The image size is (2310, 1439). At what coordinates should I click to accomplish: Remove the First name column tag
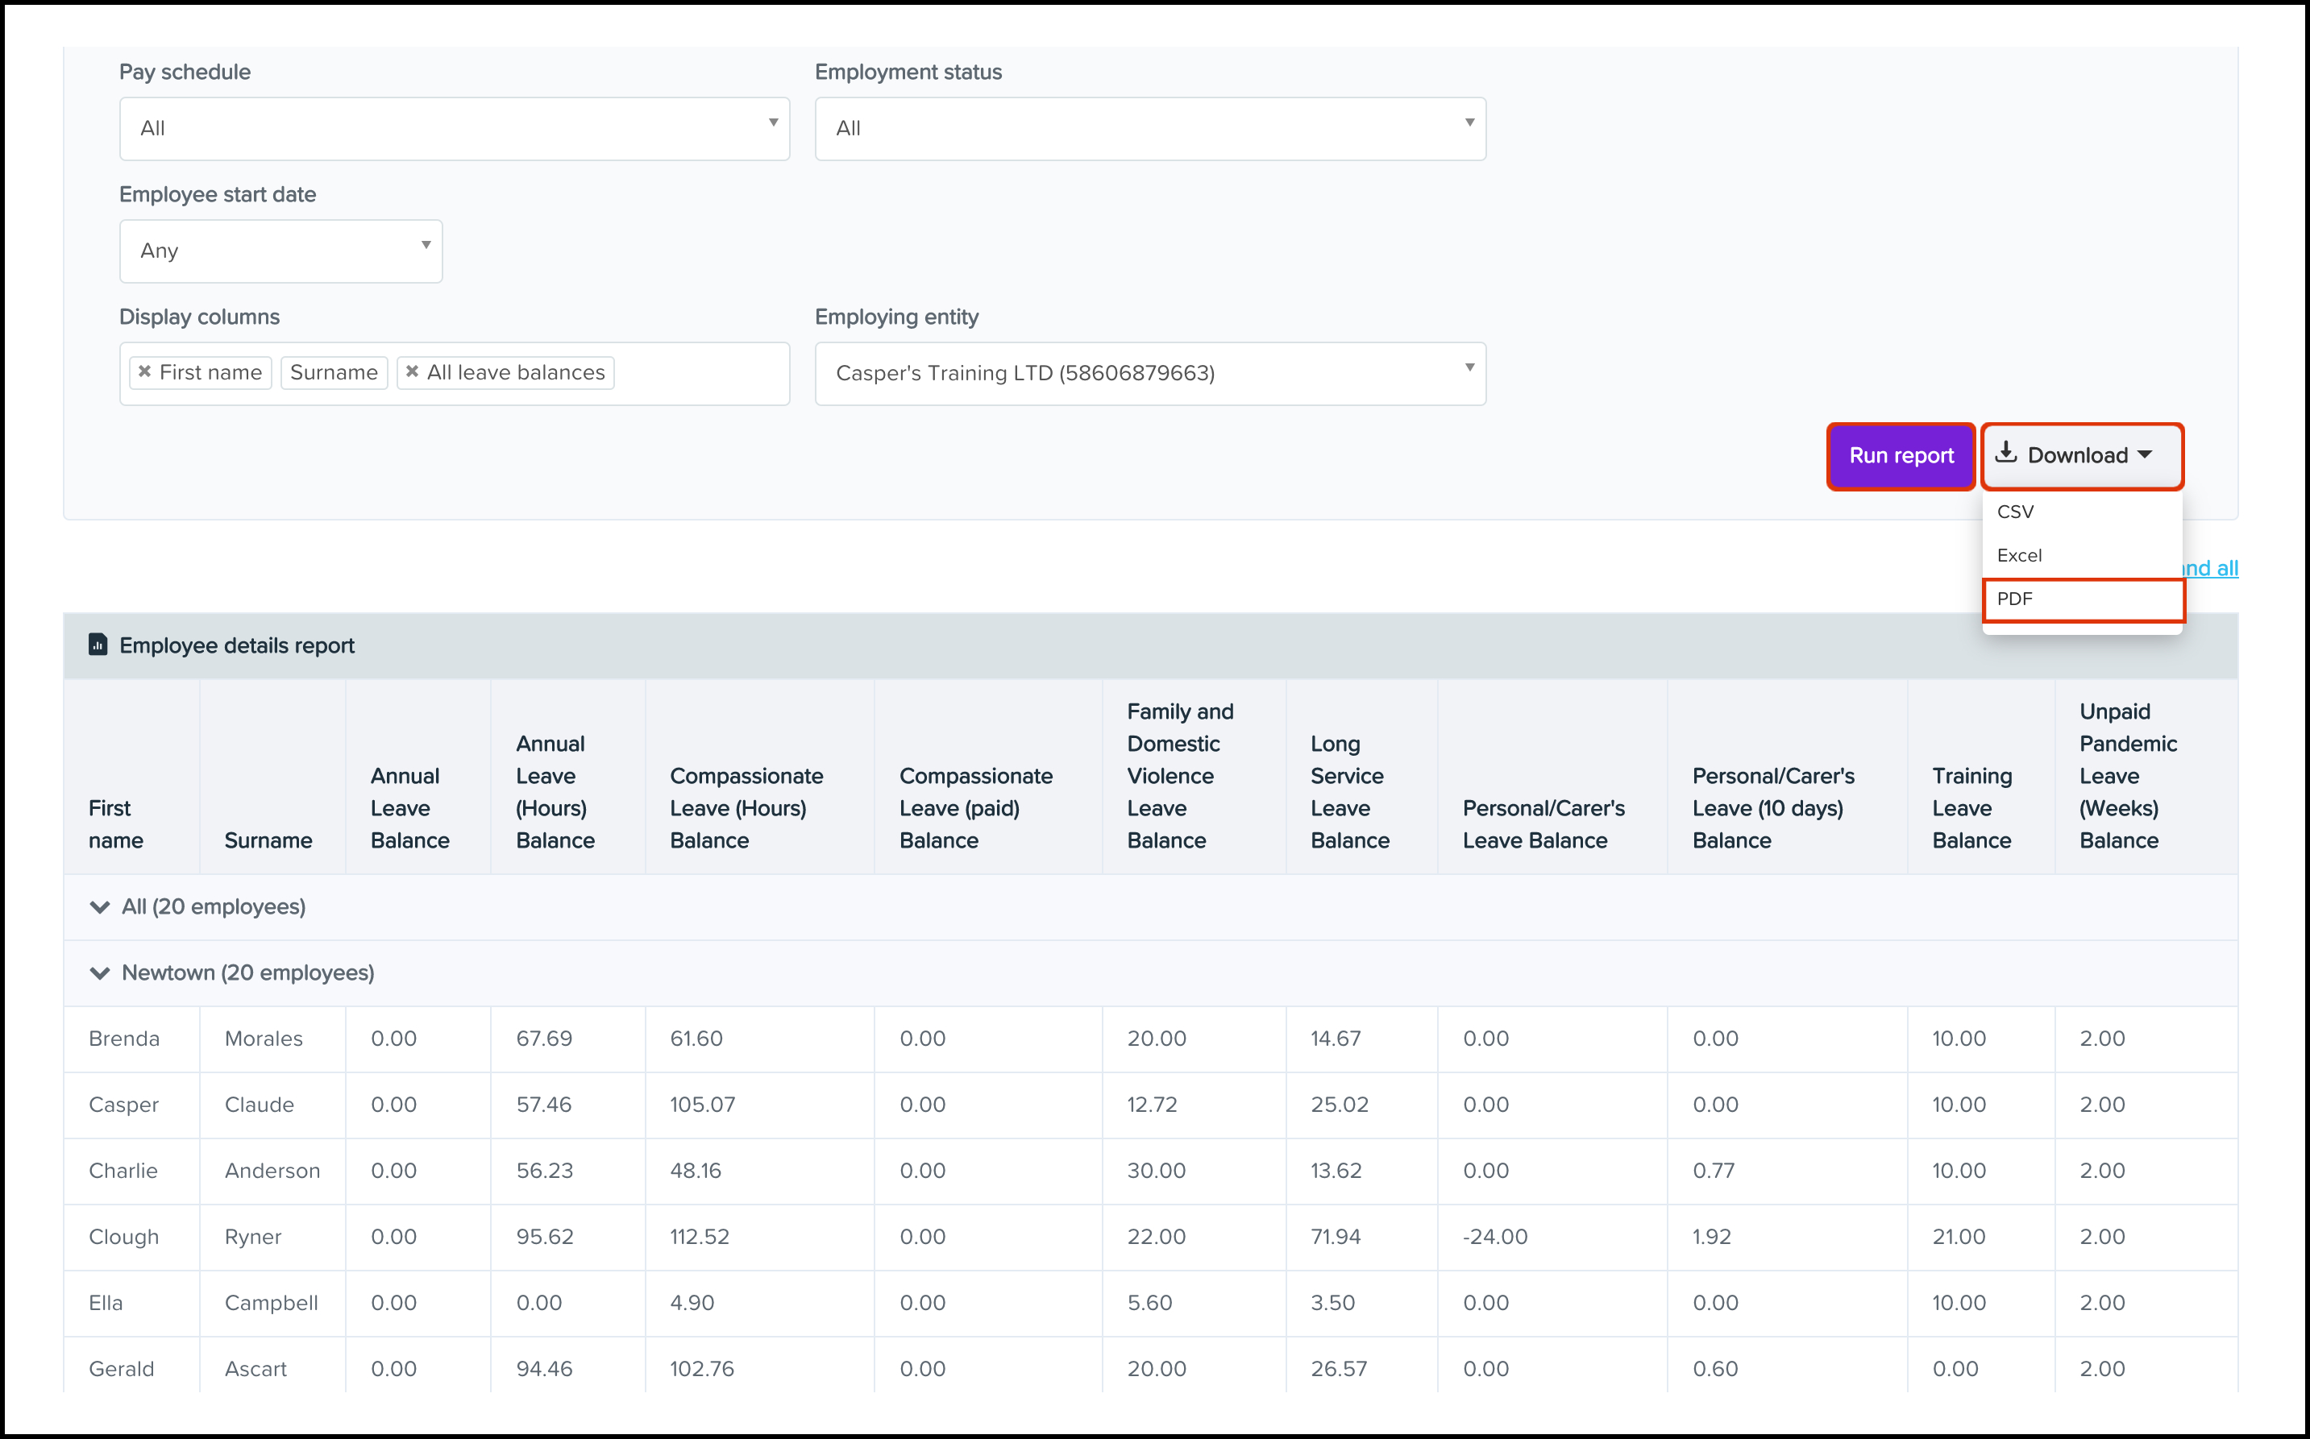coord(144,372)
